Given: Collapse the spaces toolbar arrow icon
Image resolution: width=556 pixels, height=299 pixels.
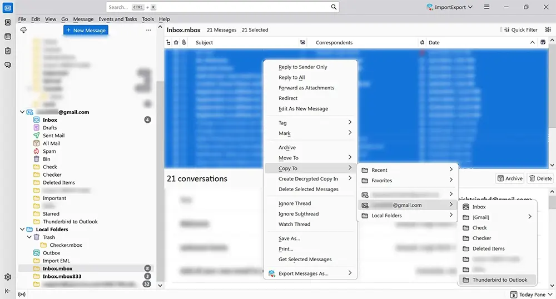Looking at the screenshot, I should (7, 291).
